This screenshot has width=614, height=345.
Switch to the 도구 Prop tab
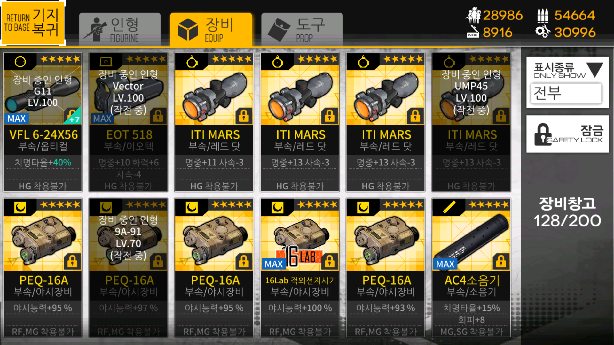tap(302, 30)
